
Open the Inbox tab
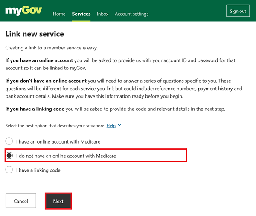pyautogui.click(x=102, y=14)
